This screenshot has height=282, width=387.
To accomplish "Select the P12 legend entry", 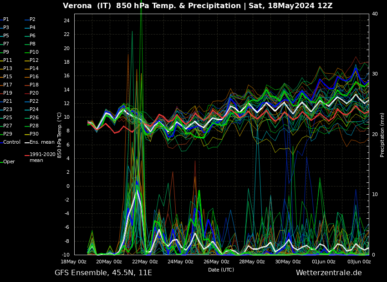I will coord(31,60).
